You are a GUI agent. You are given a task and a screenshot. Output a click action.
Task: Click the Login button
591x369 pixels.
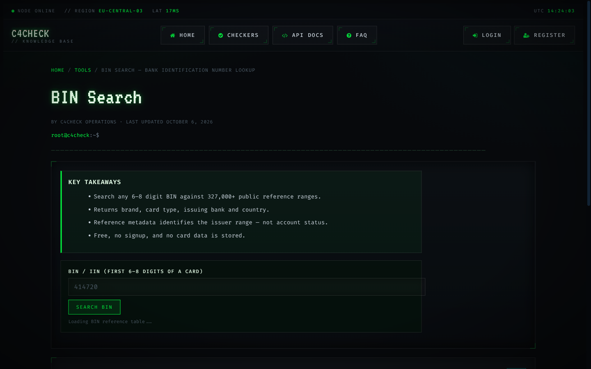(487, 35)
